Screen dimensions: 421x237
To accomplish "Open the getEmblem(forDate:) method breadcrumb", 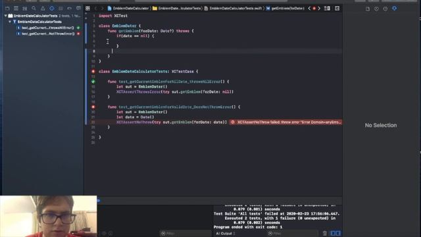I will point(285,9).
